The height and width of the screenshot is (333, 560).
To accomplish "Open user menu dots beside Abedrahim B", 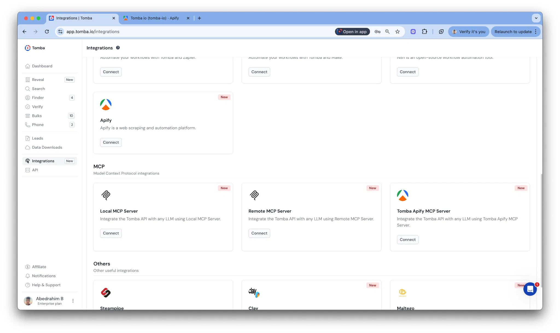I will coord(73,301).
